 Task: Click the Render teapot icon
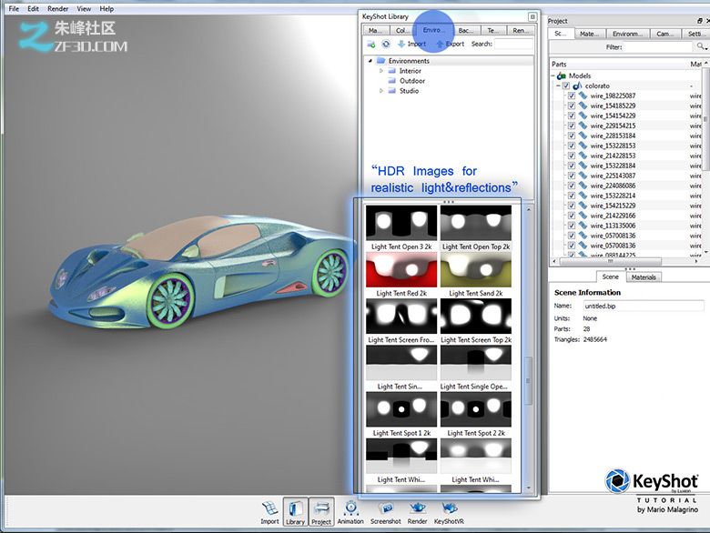click(417, 509)
